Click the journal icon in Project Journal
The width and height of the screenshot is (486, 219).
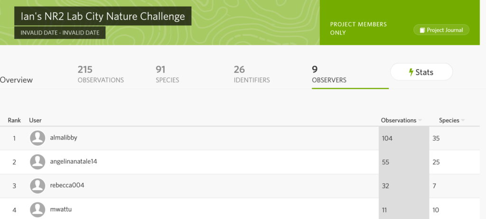pyautogui.click(x=422, y=30)
